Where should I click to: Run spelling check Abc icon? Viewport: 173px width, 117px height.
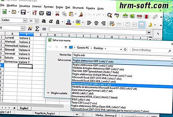tap(117, 15)
